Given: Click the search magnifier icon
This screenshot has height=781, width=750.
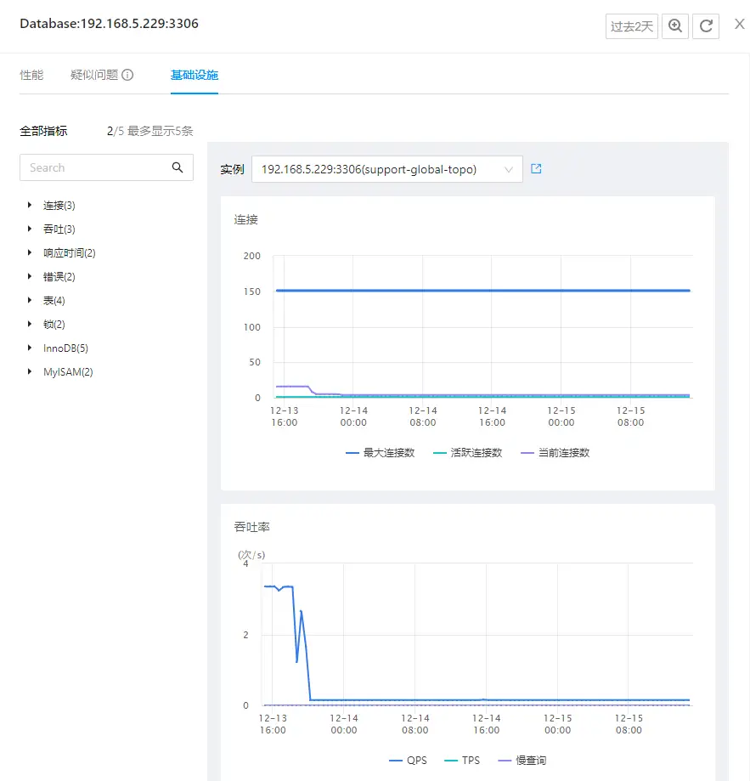Looking at the screenshot, I should point(178,167).
